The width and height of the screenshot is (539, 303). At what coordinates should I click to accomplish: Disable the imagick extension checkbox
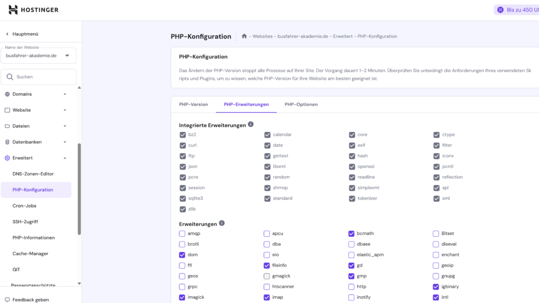182,298
